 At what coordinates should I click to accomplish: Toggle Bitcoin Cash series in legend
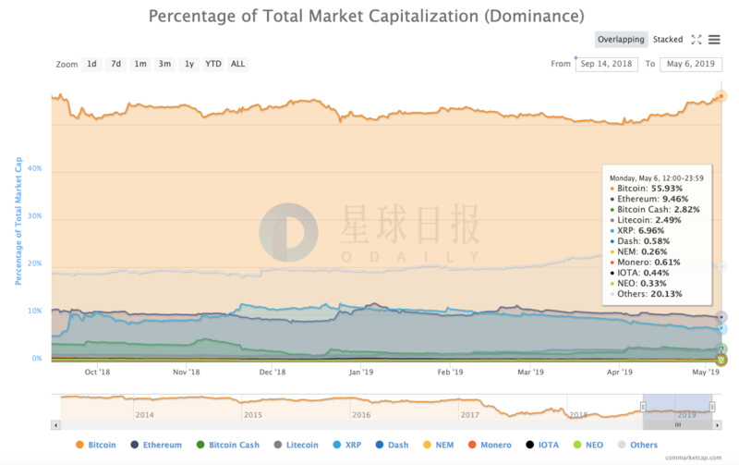(228, 445)
